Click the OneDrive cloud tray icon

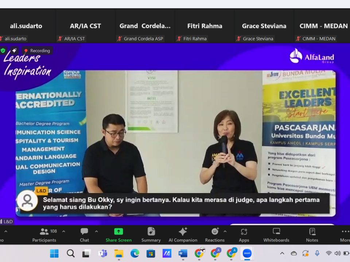(294, 253)
